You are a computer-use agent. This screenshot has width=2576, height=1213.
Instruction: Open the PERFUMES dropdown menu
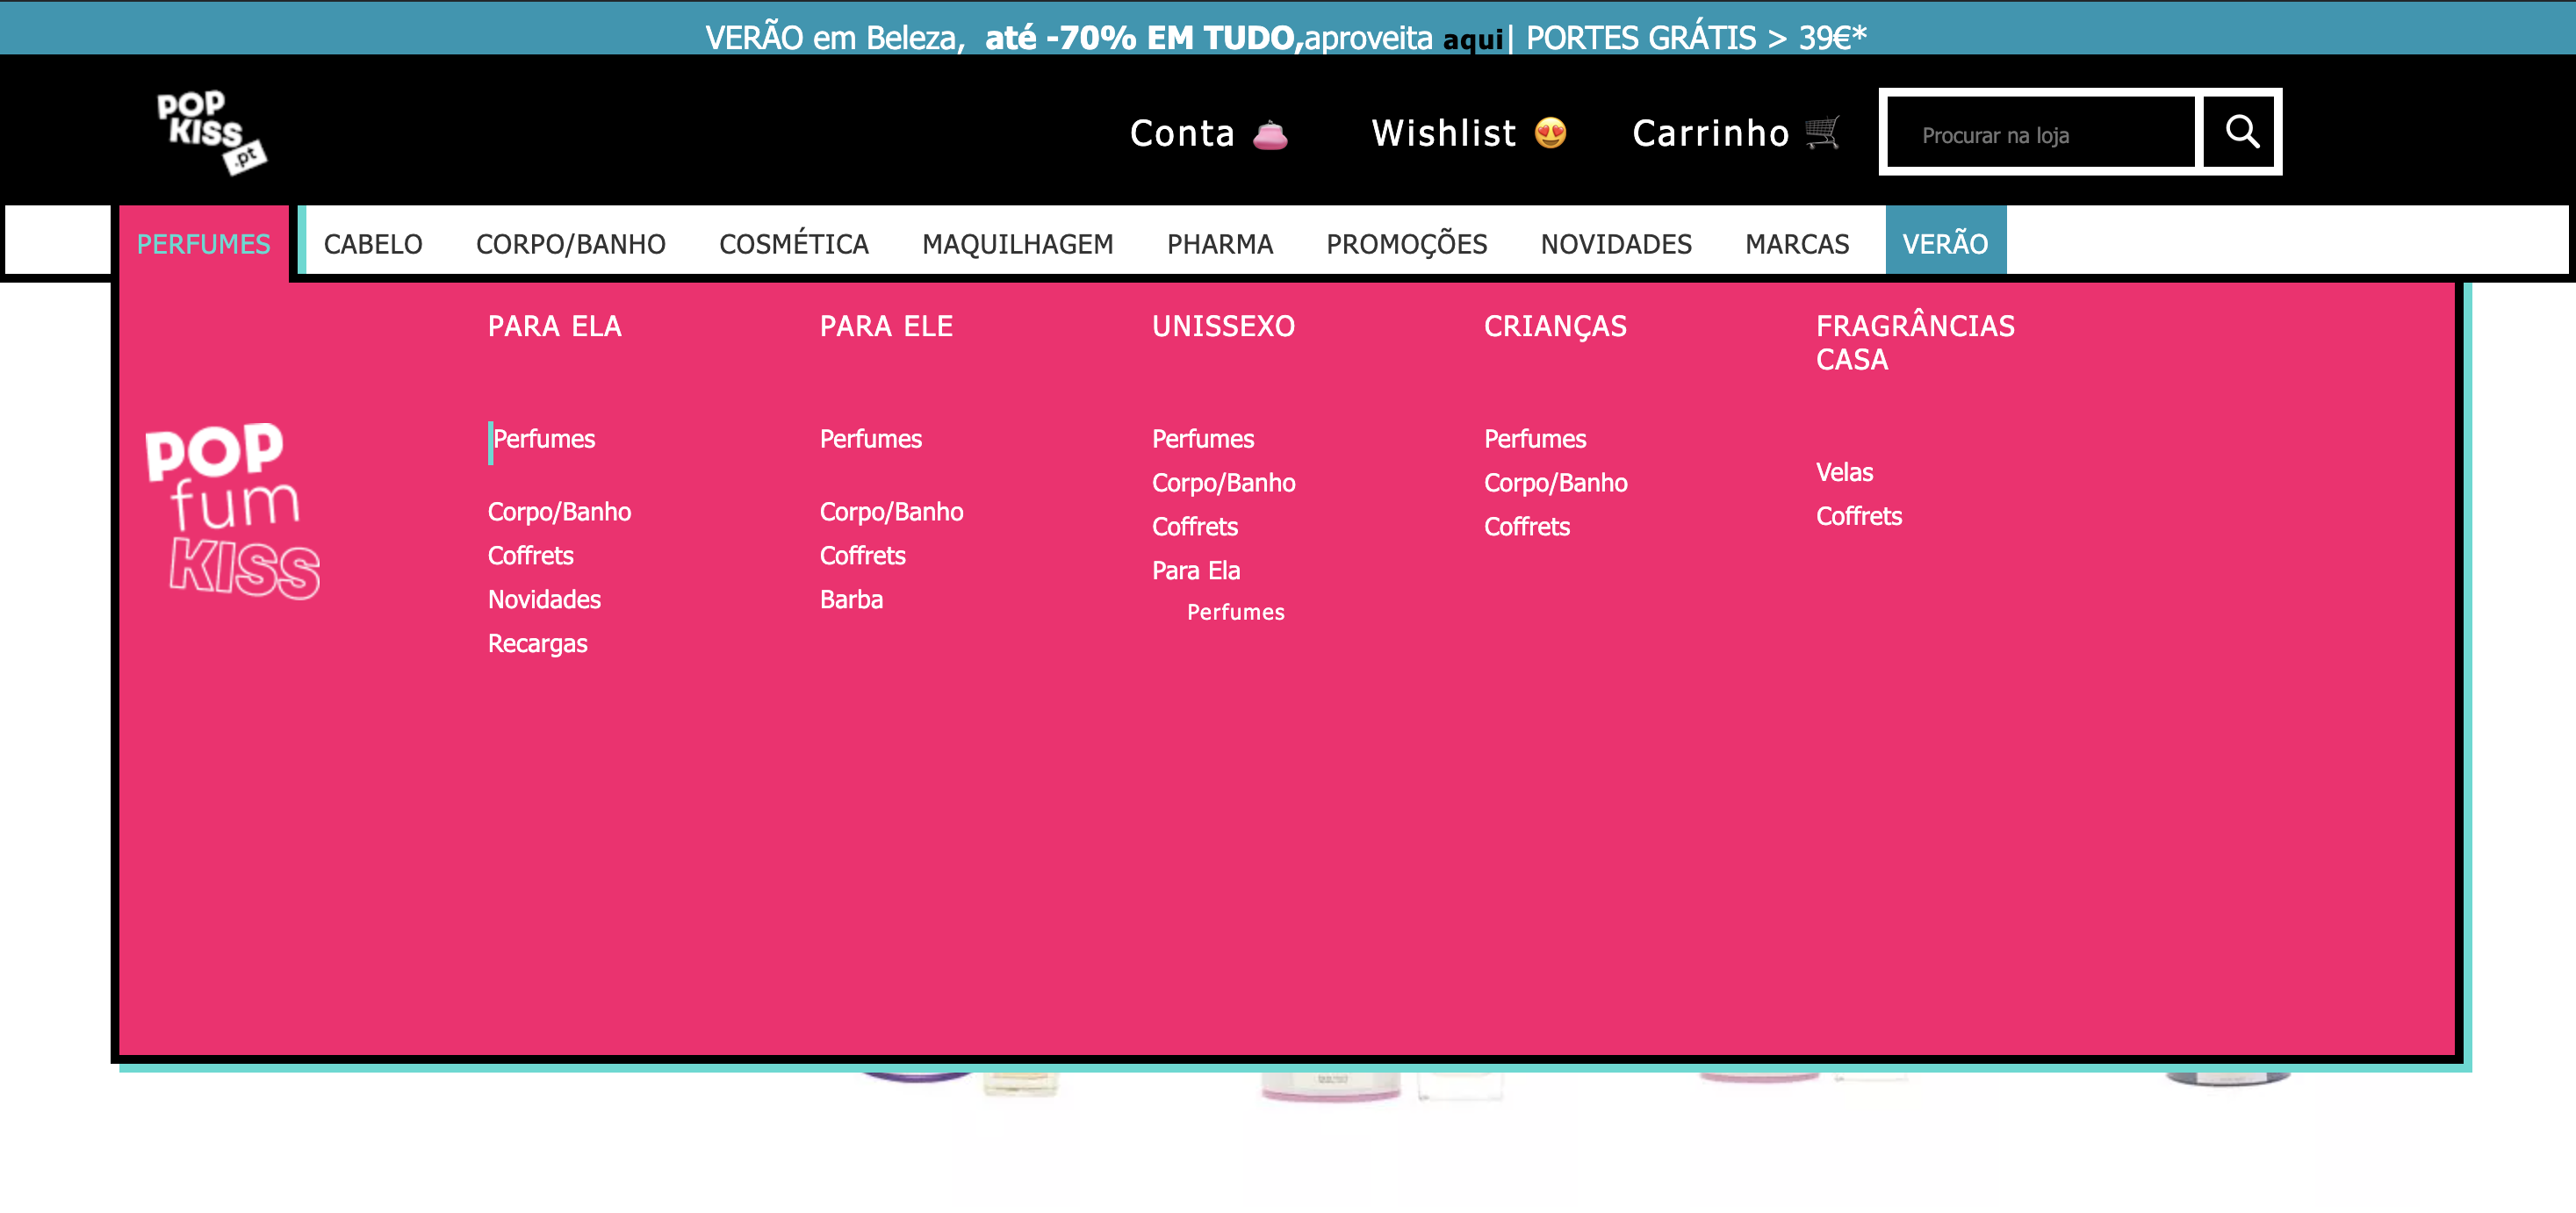203,244
